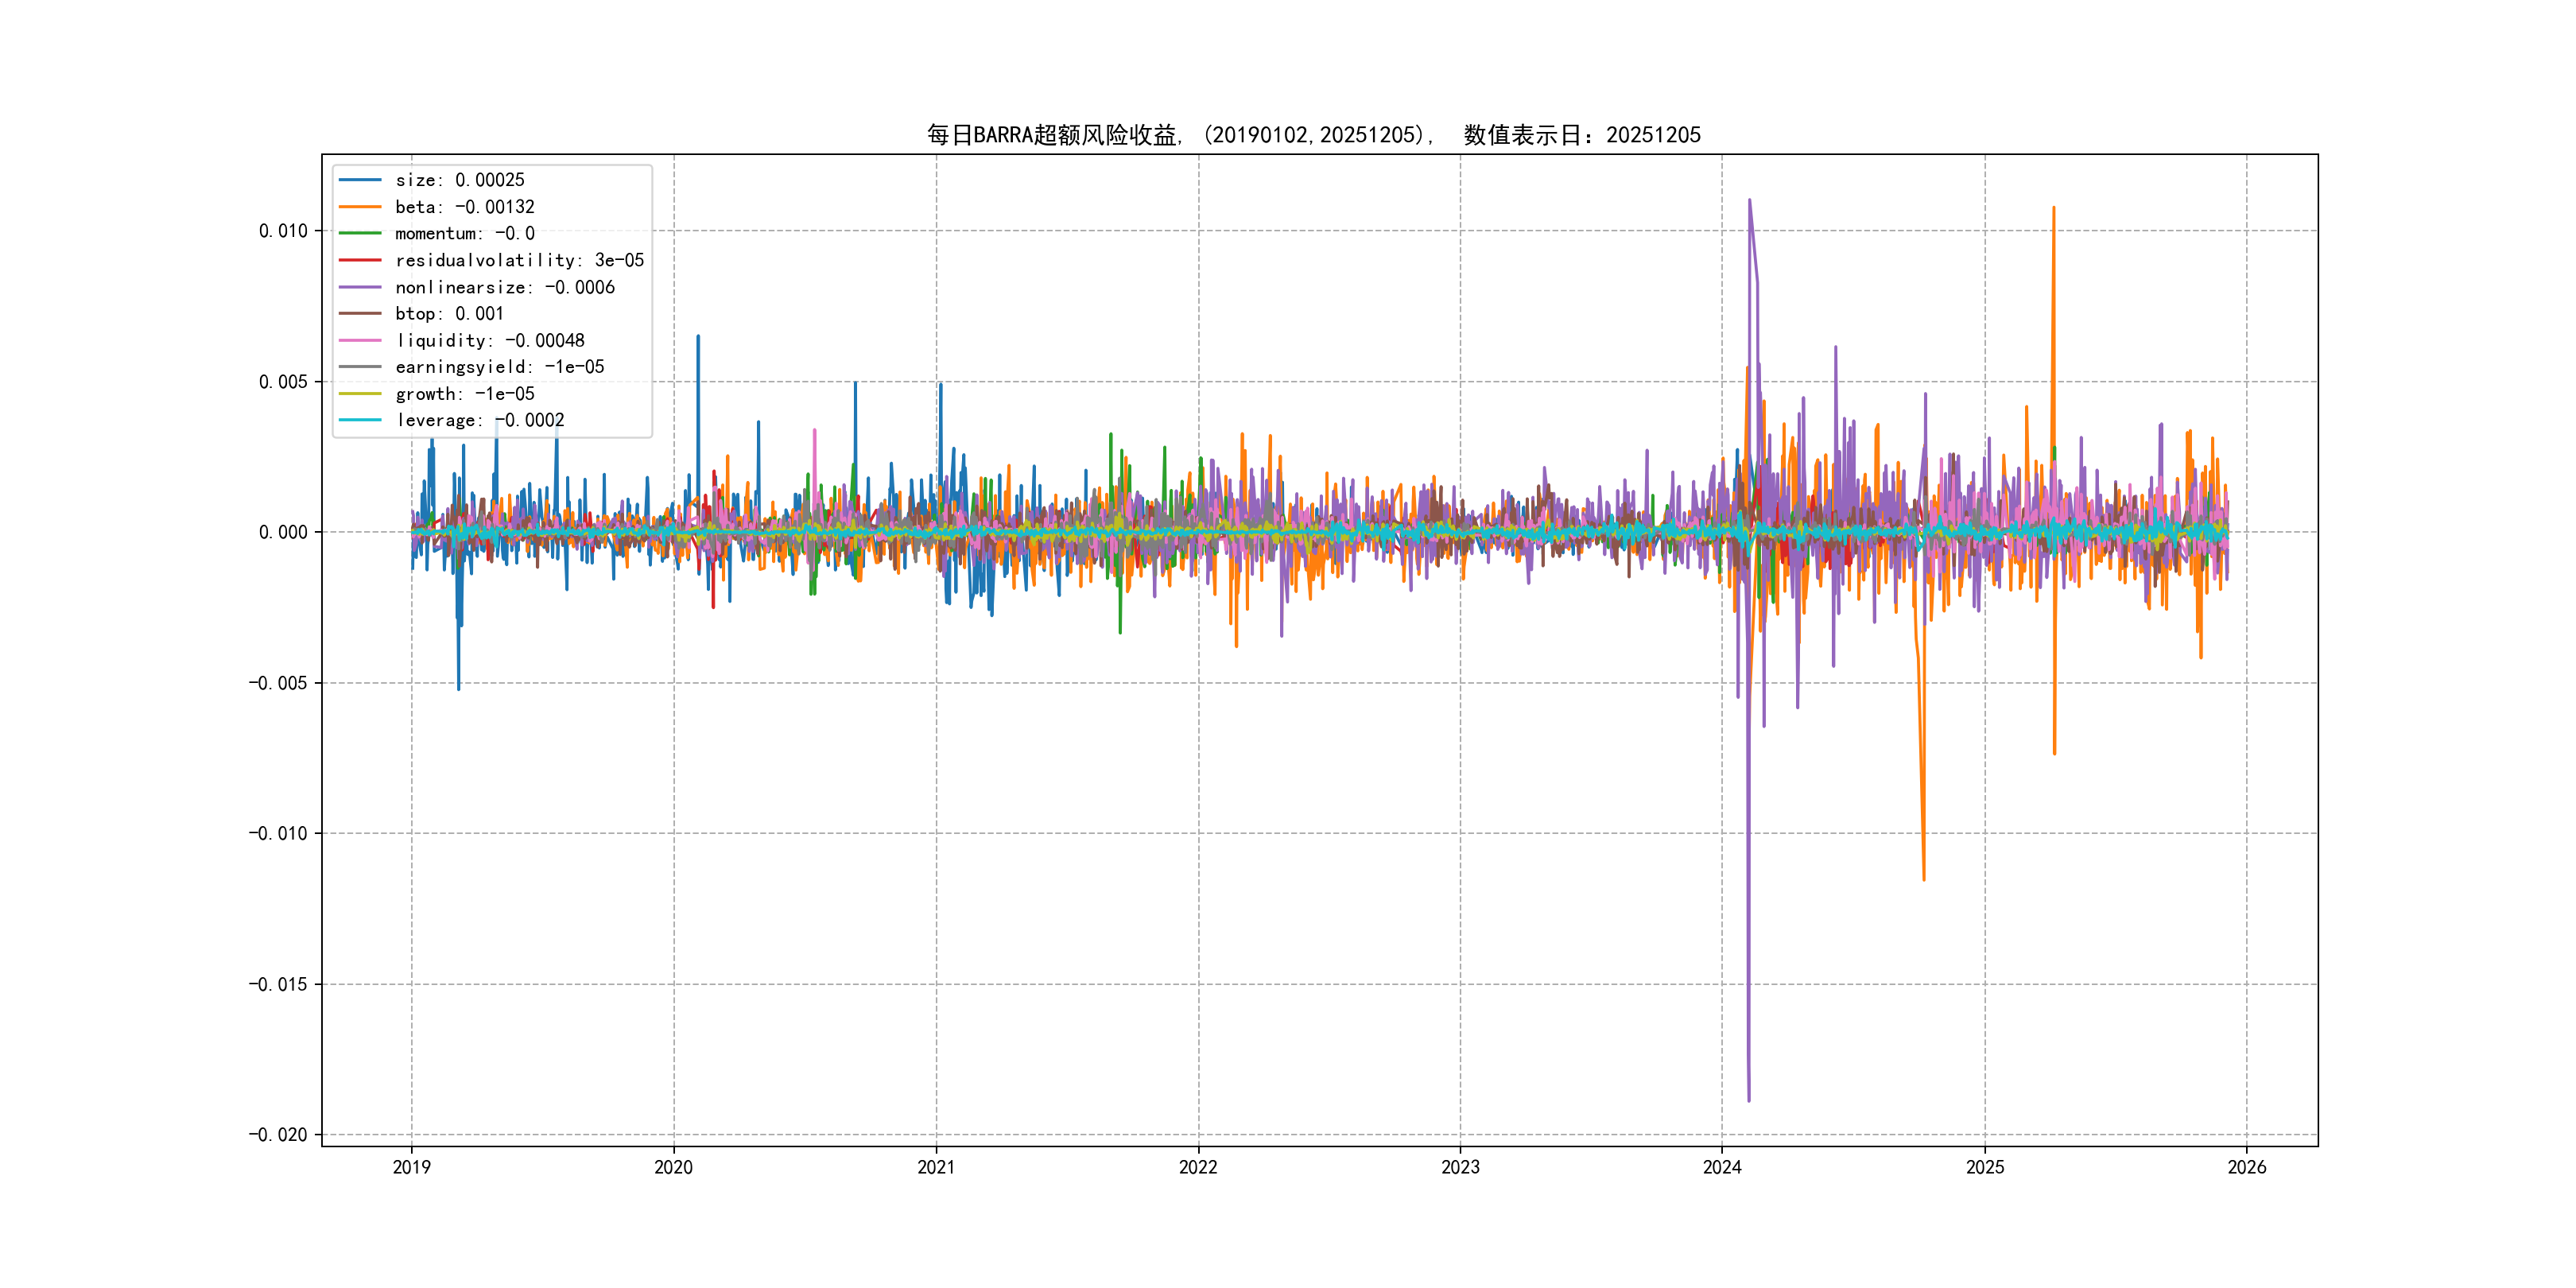Screen dimensions: 2576x1288
Task: Click the 0.000 y-axis tick label
Action: 283,532
